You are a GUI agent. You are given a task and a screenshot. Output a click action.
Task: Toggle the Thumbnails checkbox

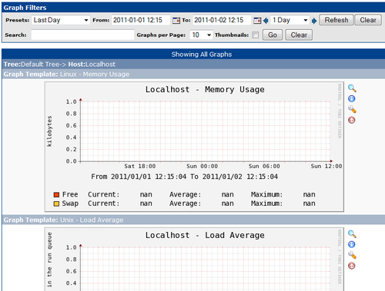click(255, 35)
